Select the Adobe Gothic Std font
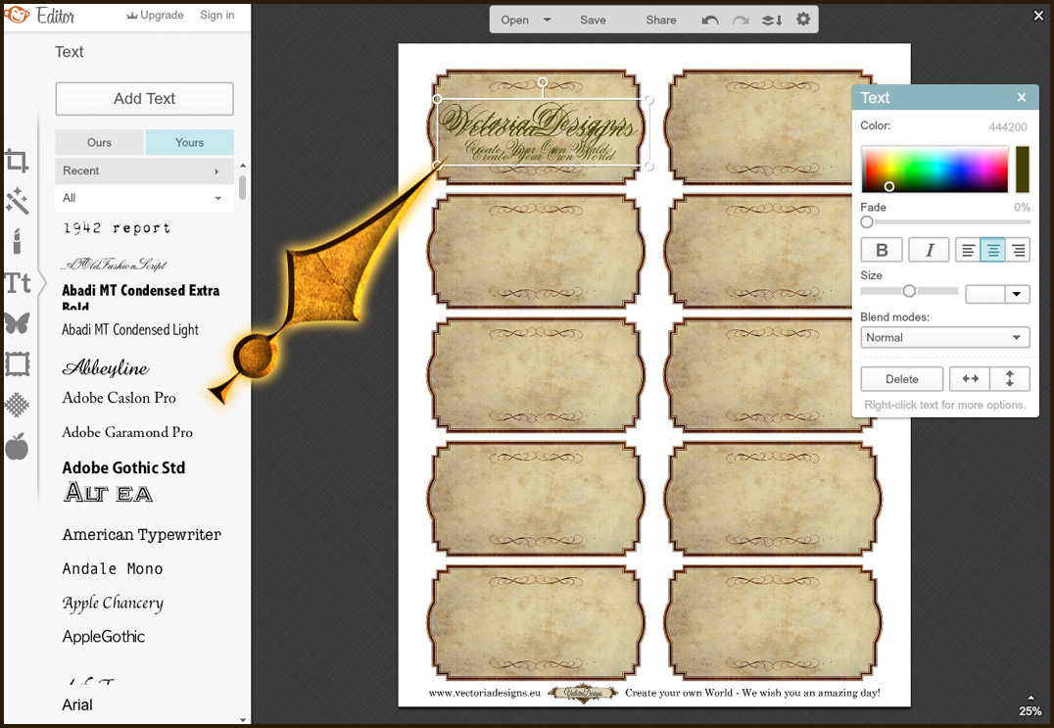This screenshot has width=1054, height=728. pos(123,467)
